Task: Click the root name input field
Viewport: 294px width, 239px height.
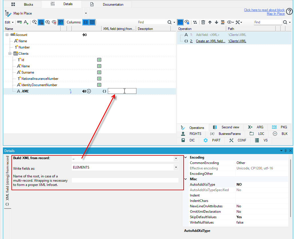Action: coord(125,180)
